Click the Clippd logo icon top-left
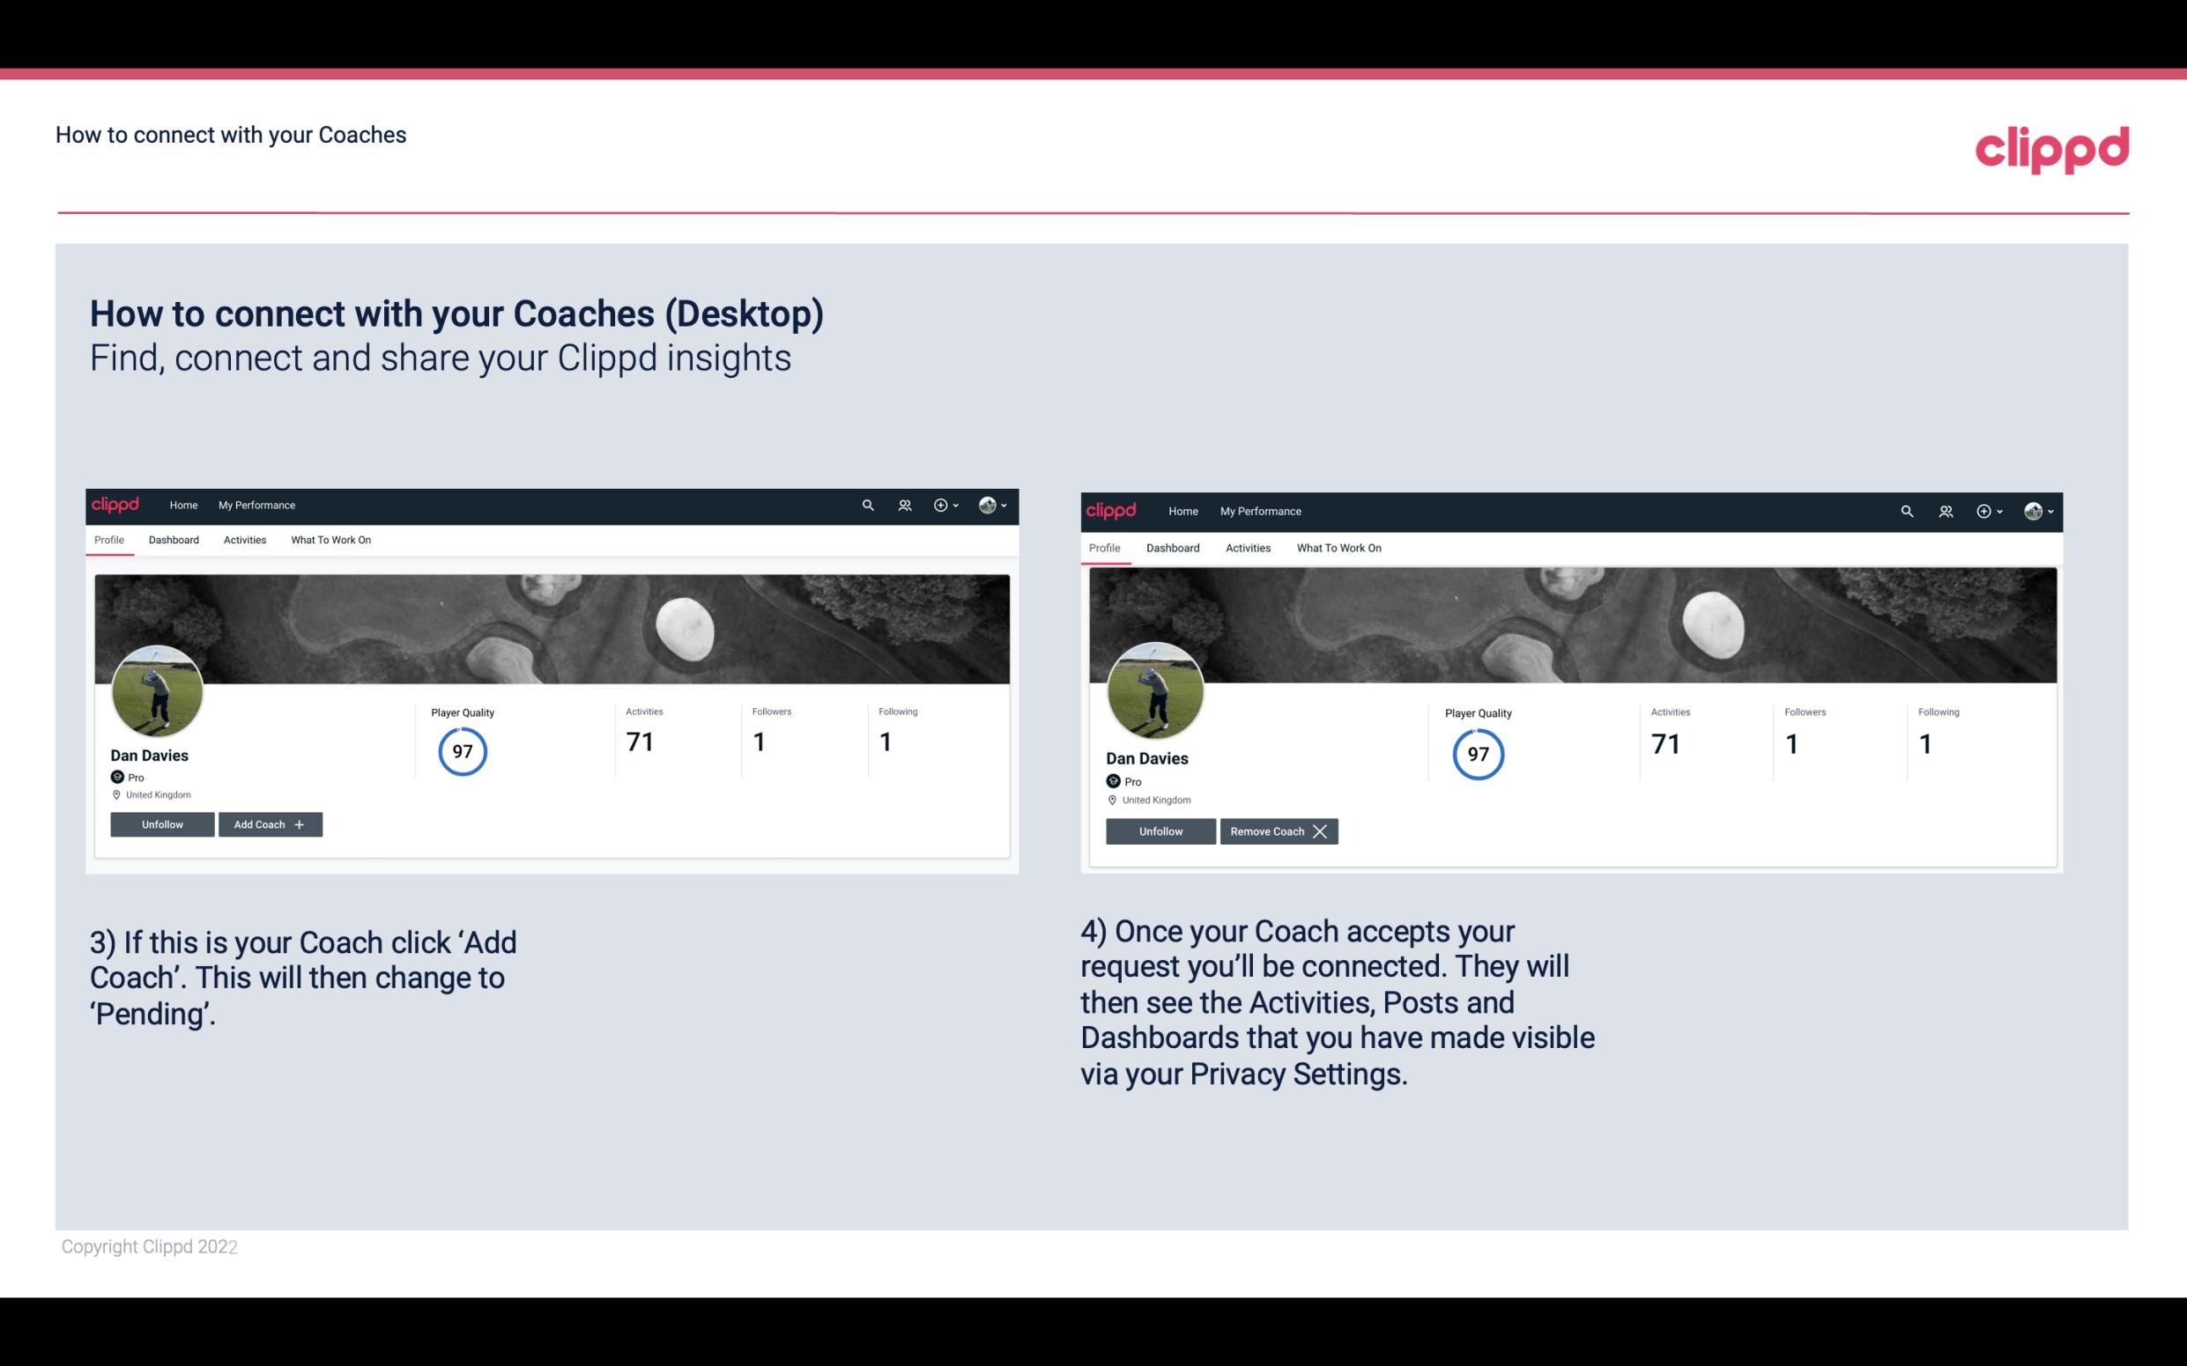Screen dimensions: 2187x1366 [x=116, y=506]
